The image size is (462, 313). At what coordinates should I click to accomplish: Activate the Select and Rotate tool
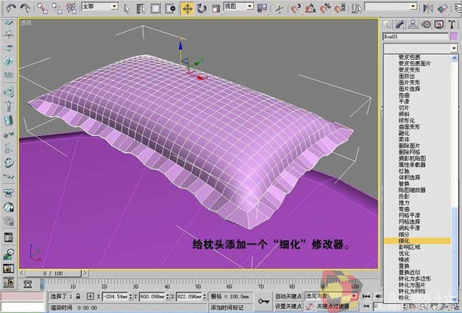tap(202, 9)
